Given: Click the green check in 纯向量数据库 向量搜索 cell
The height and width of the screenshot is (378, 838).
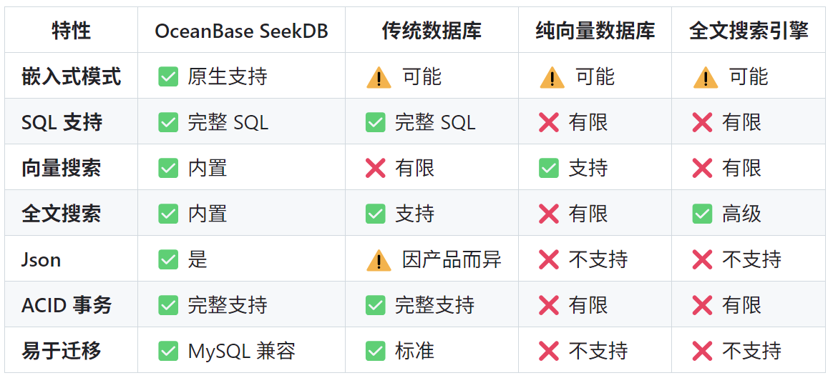Looking at the screenshot, I should 549,168.
